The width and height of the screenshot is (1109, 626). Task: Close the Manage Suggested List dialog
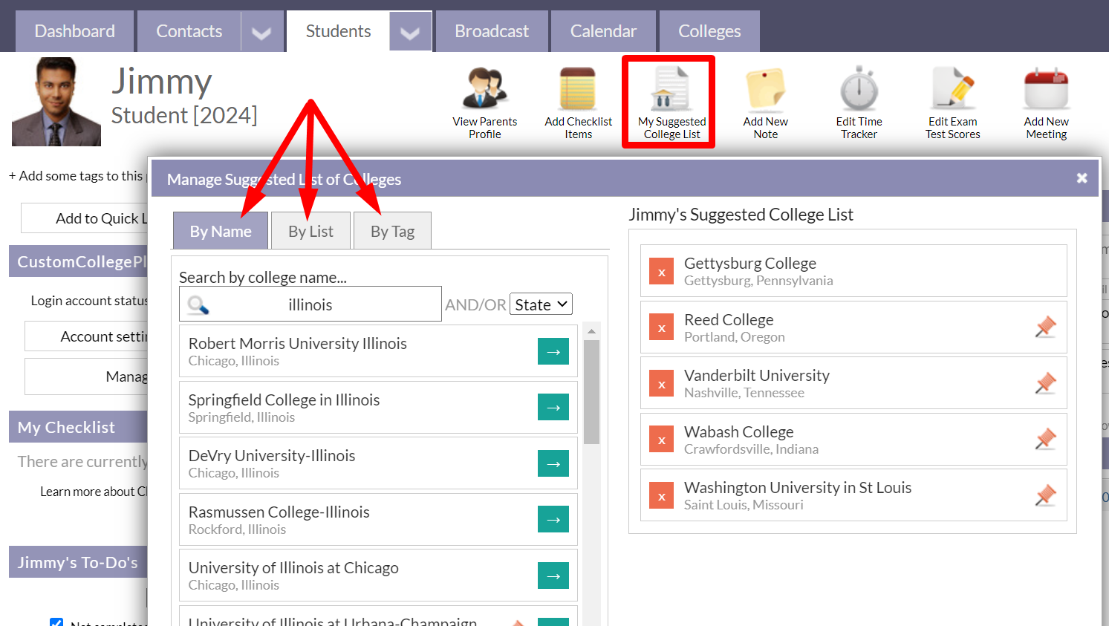click(x=1082, y=178)
